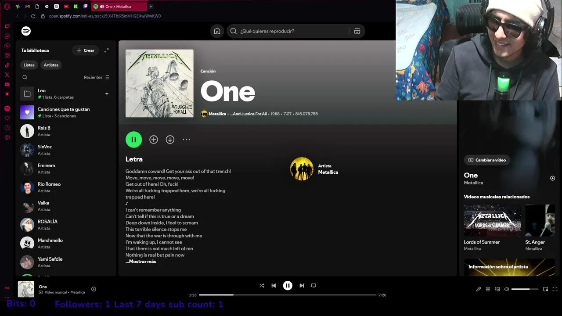This screenshot has height=316, width=562.
Task: Open Marshmello artist in library
Action: click(x=66, y=244)
